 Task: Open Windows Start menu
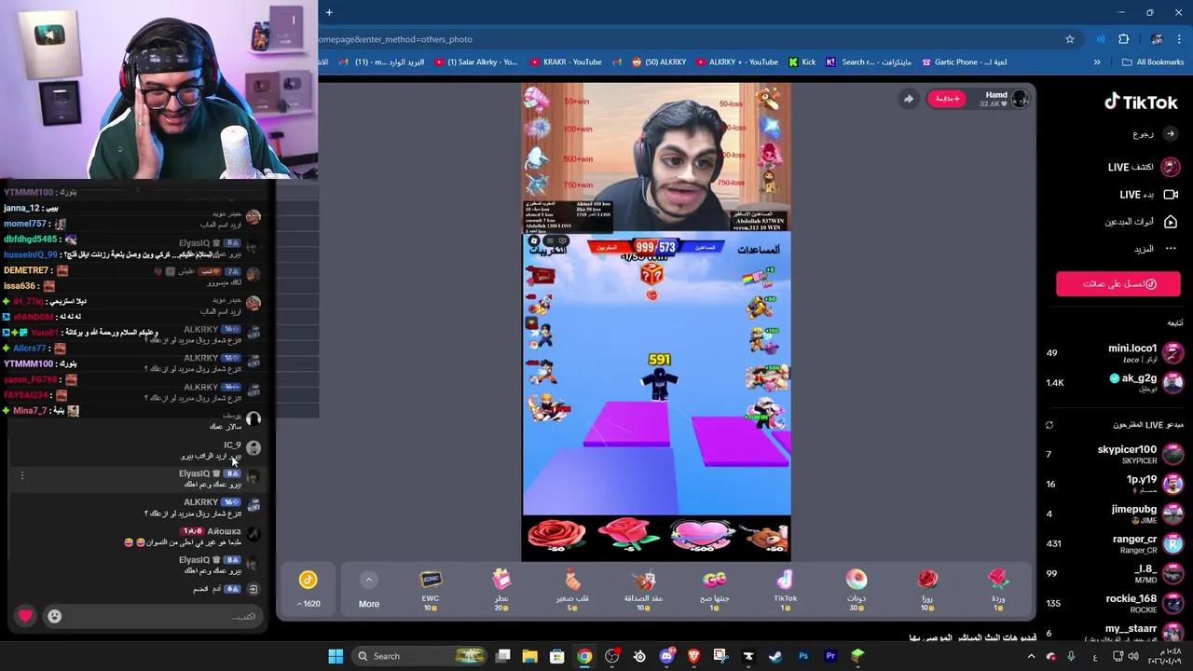click(x=336, y=656)
